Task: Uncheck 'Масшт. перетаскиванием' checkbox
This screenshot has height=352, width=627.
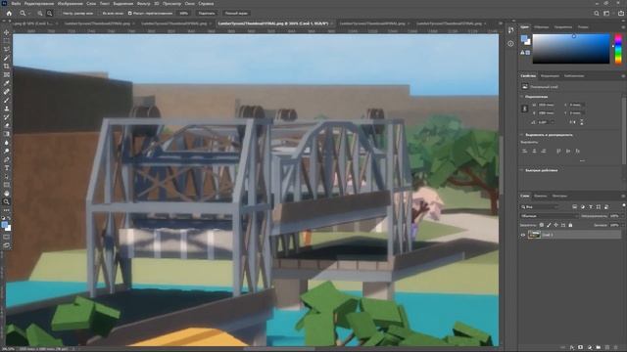Action: point(130,13)
